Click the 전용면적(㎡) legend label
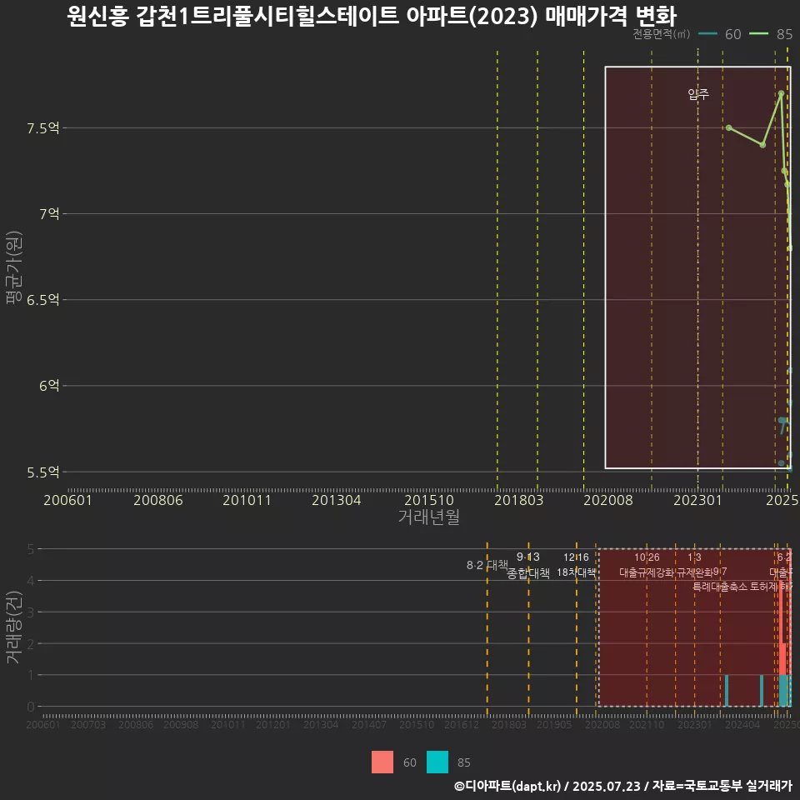 pos(661,33)
